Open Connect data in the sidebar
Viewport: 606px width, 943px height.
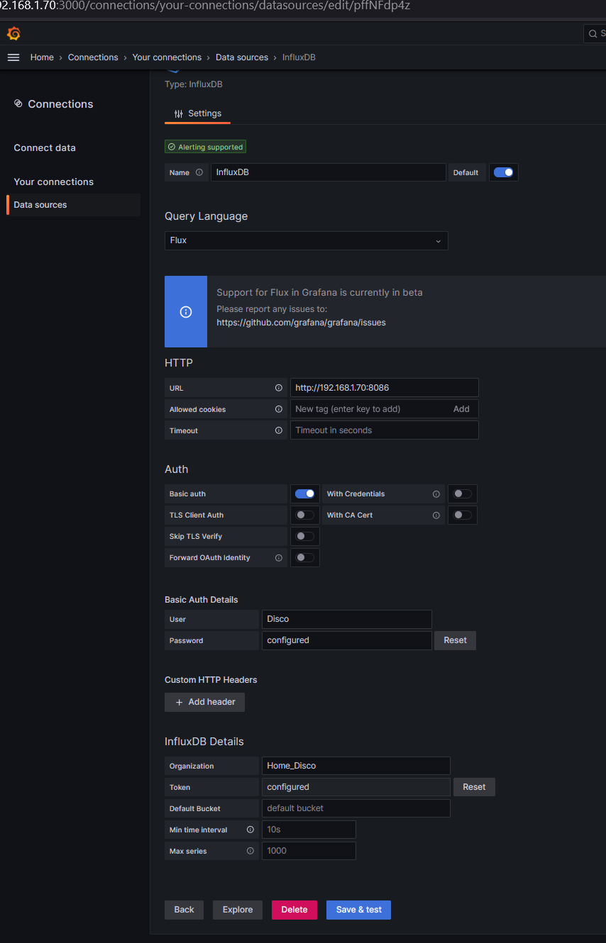pos(45,147)
